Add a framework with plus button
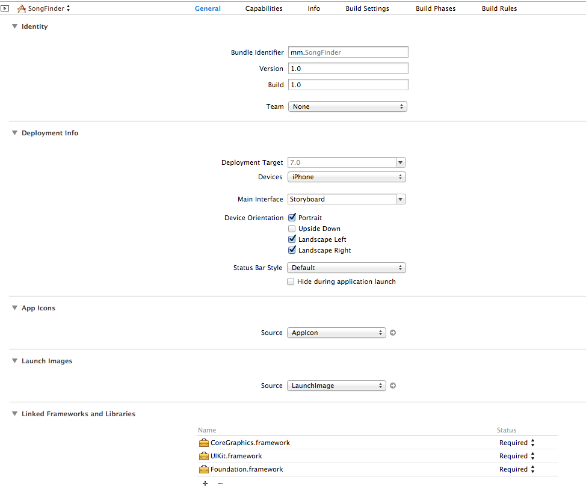The width and height of the screenshot is (586, 489). pos(205,484)
